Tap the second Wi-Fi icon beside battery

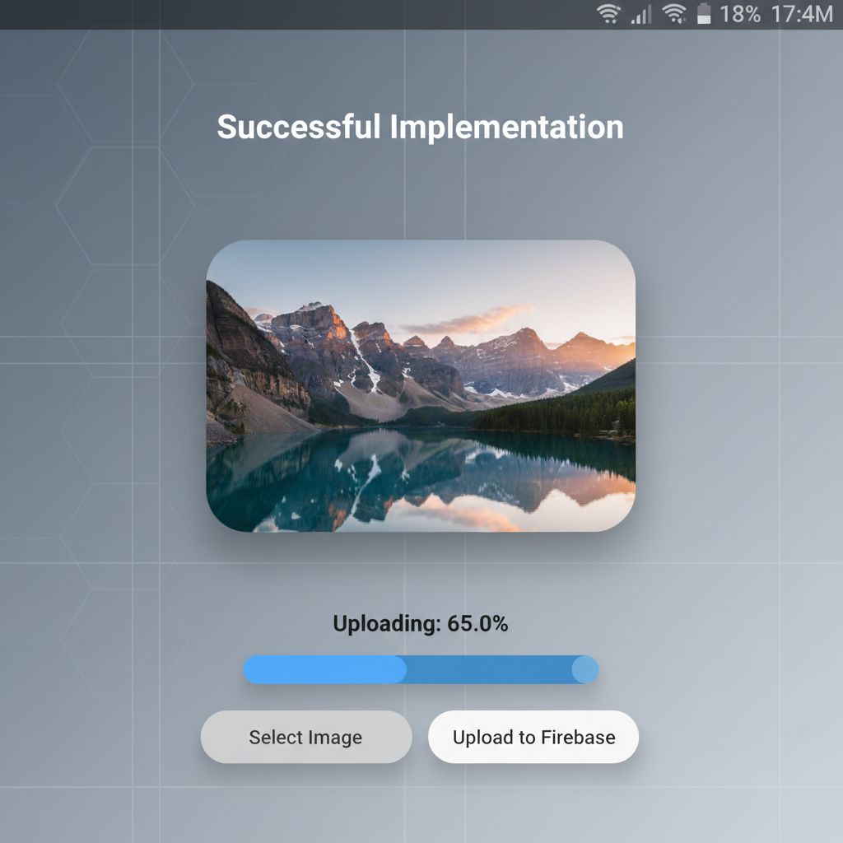pos(674,13)
